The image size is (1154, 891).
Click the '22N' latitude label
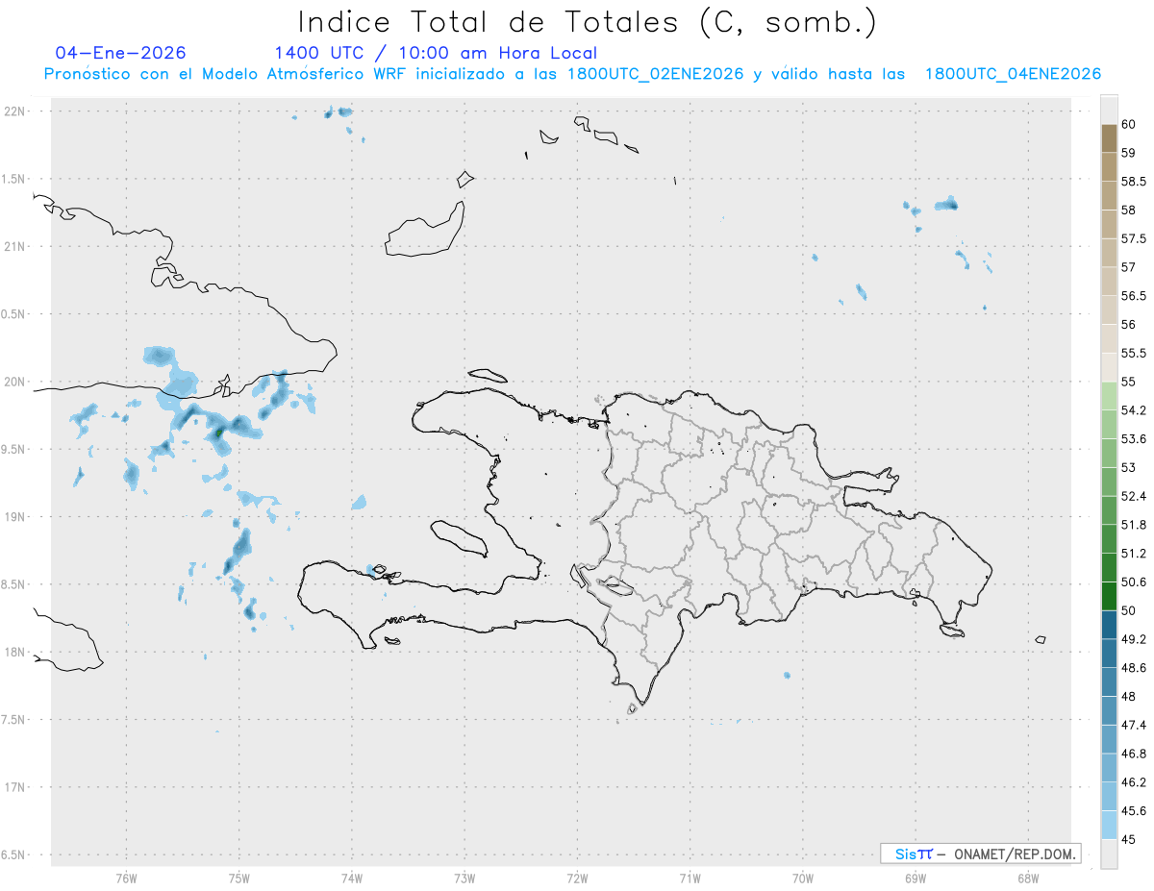[15, 111]
